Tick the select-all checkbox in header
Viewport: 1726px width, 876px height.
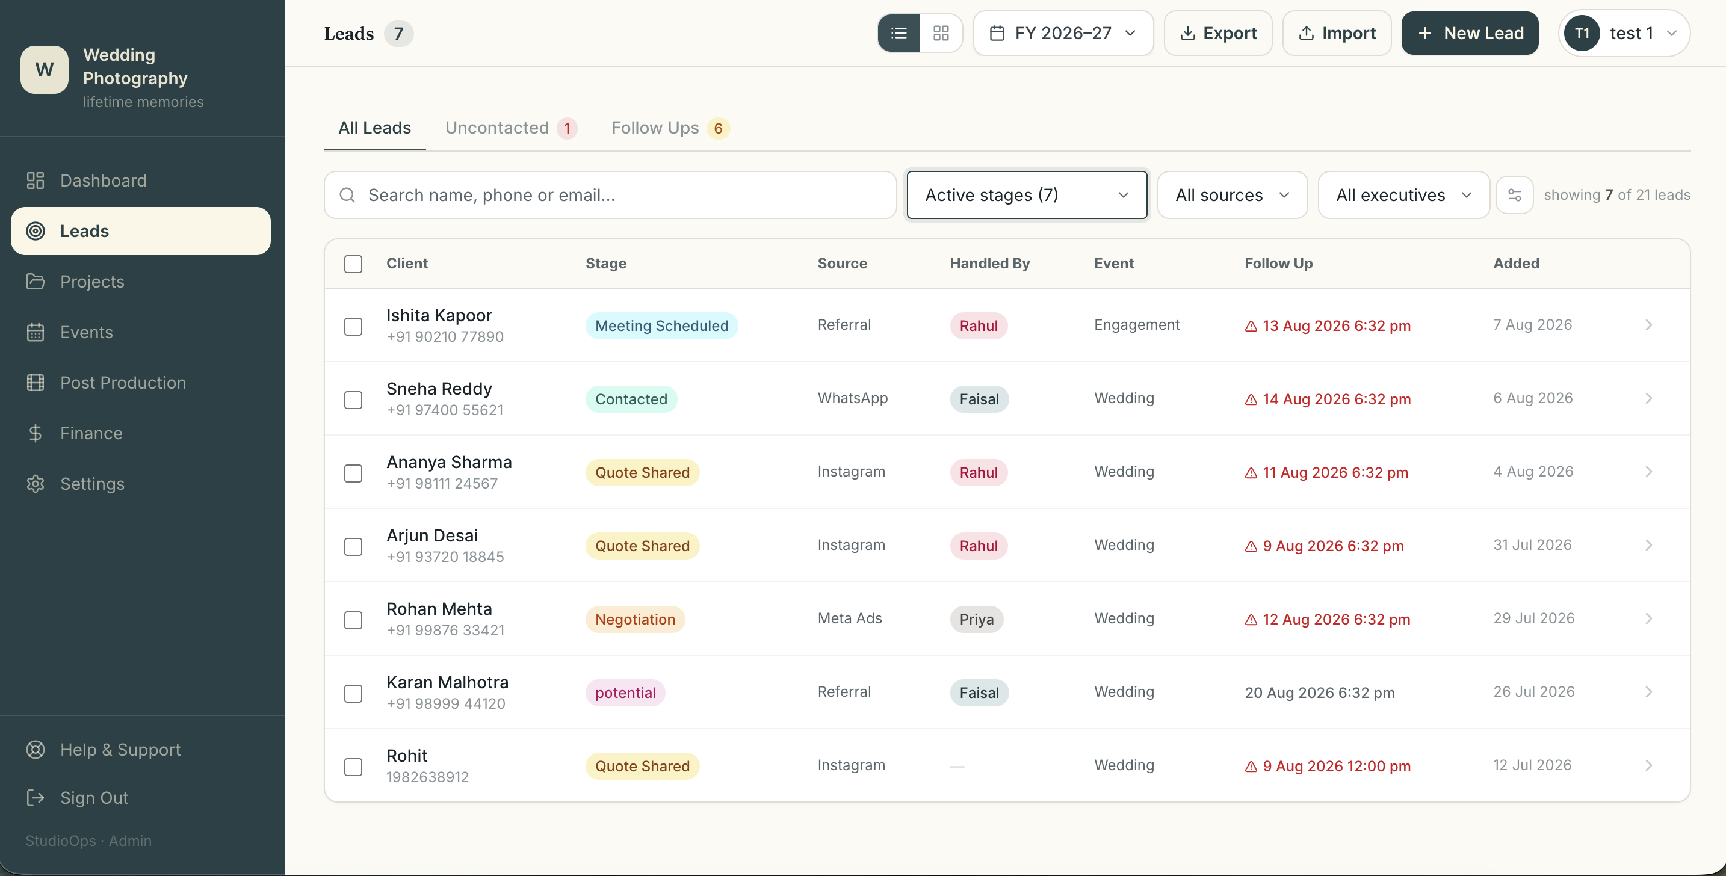pos(353,264)
